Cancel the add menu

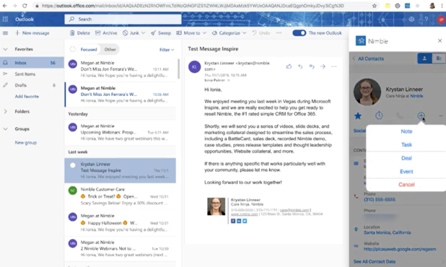tap(406, 185)
